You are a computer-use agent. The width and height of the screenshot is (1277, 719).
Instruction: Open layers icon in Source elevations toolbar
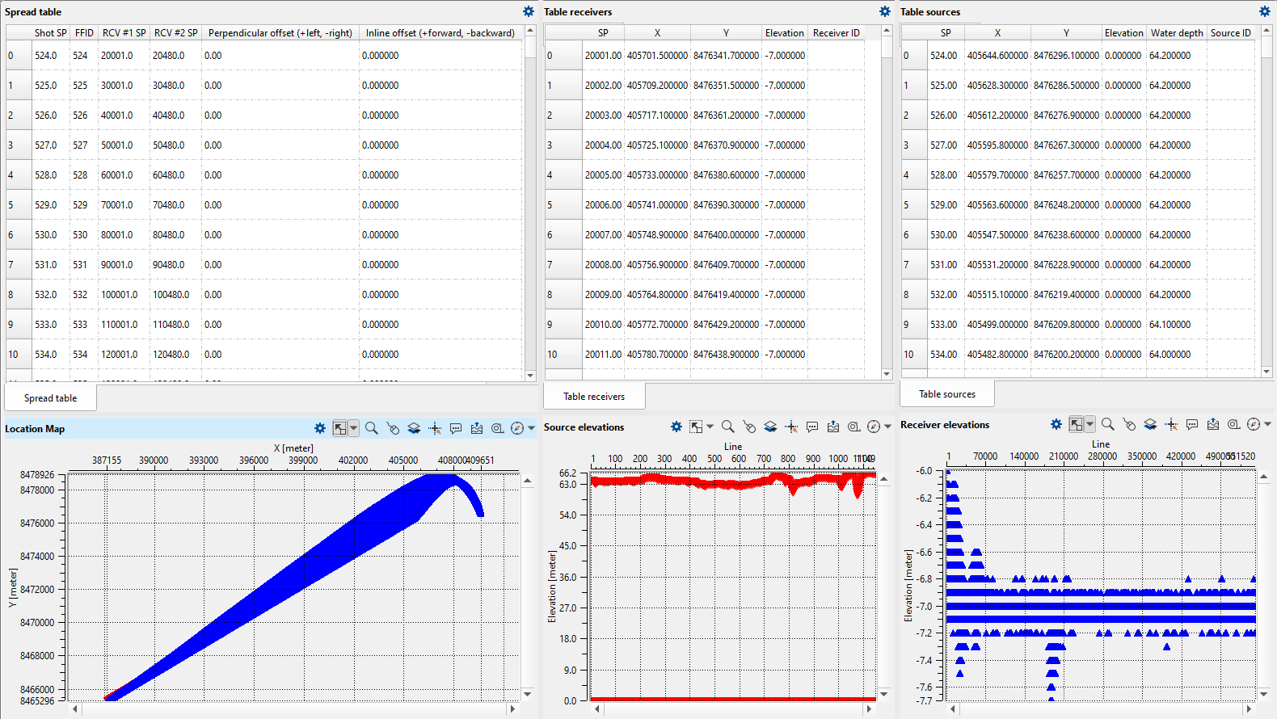coord(770,427)
